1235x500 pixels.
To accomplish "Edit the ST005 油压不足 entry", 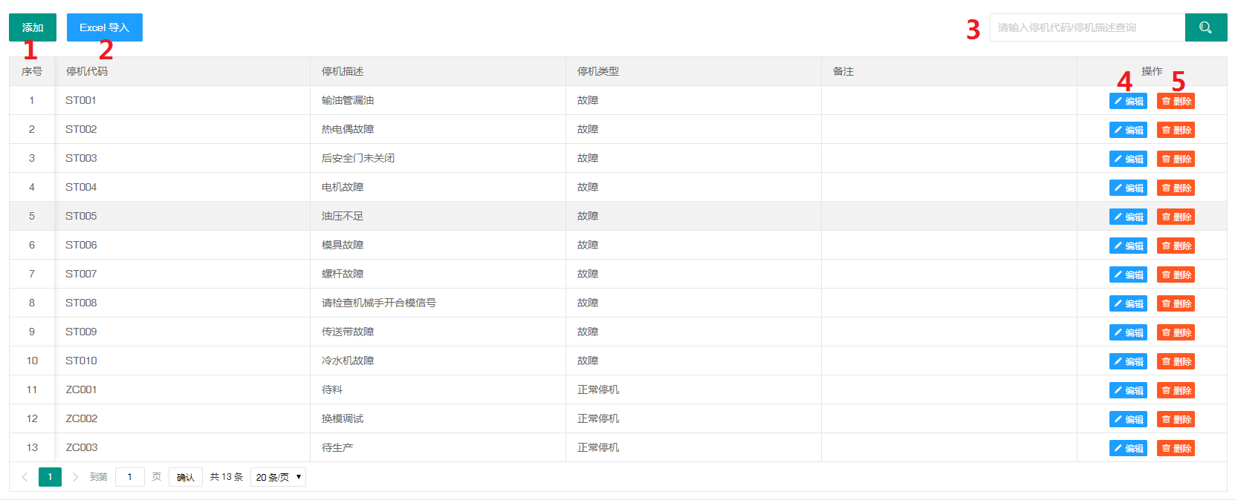I will 1127,217.
